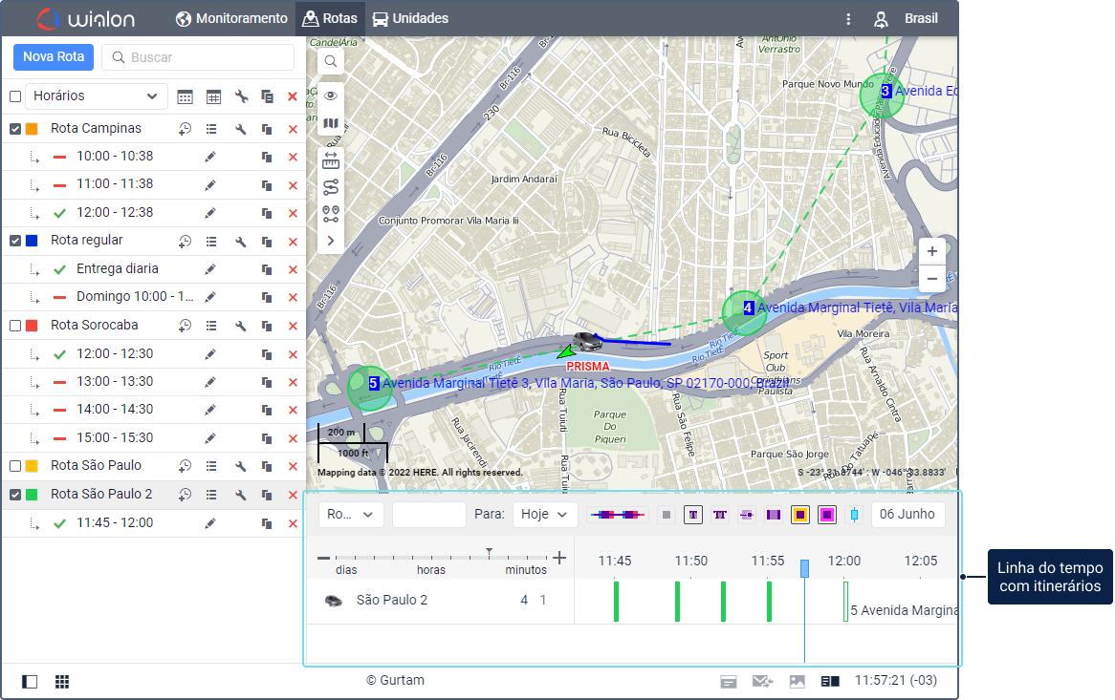Open the Horários filter dropdown
The width and height of the screenshot is (1115, 700).
click(x=96, y=95)
